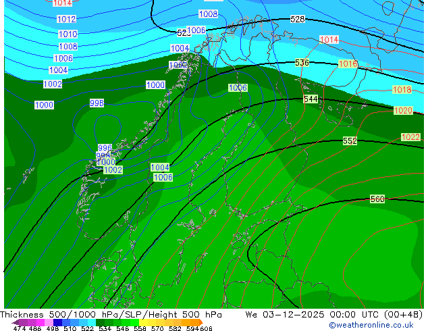Select the '544' height contour label
This screenshot has height=331, width=428.
pyautogui.click(x=311, y=99)
